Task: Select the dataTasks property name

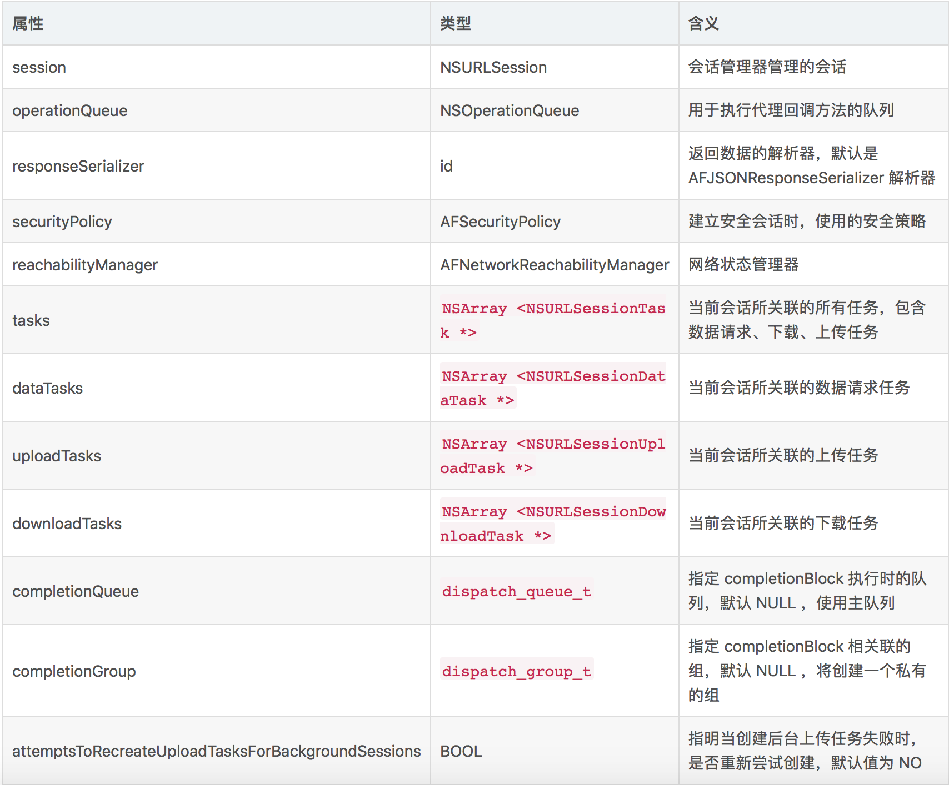Action: pyautogui.click(x=48, y=388)
